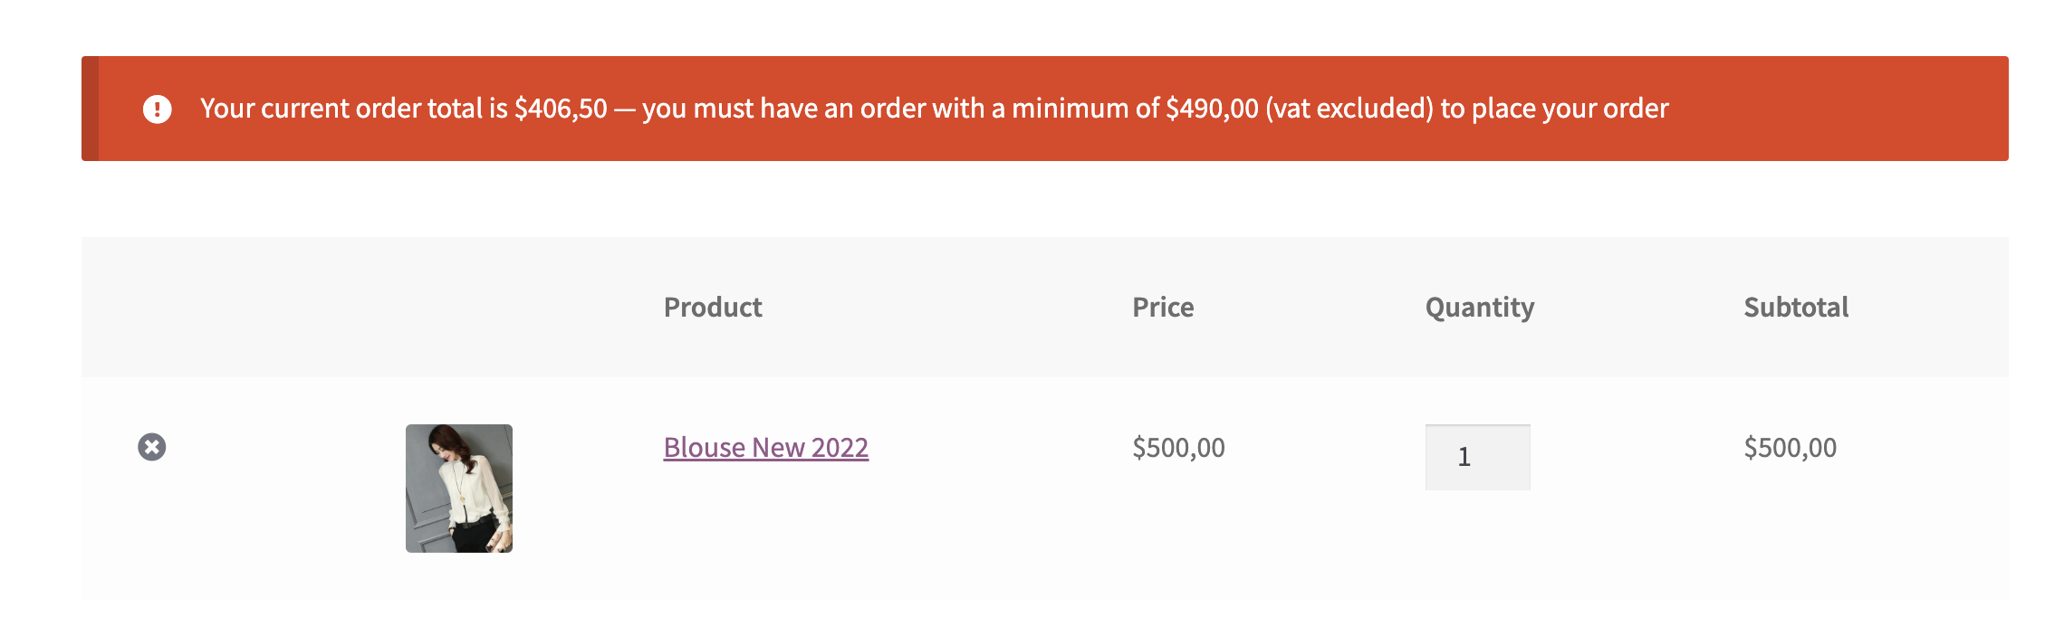Click the $500,00 value under Subtotal
Screen dimensions: 2045x617
click(x=1790, y=448)
